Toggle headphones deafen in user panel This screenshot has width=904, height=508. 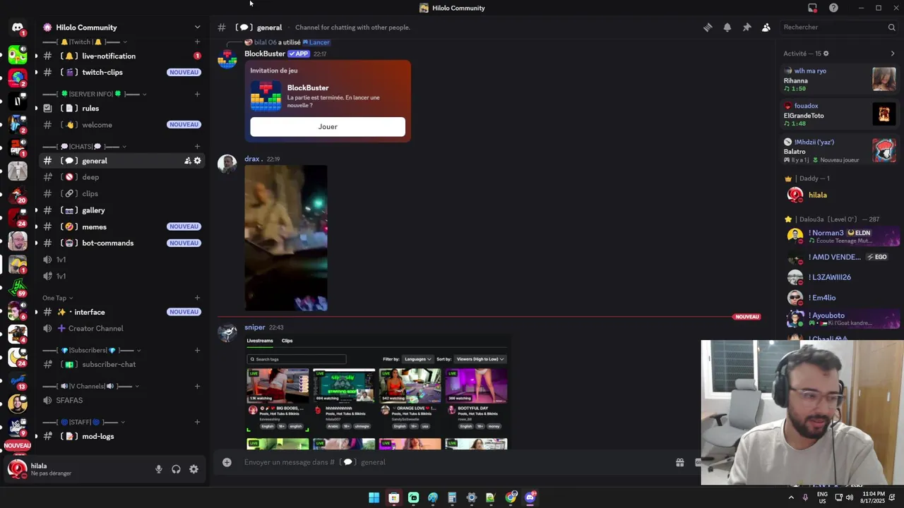(x=176, y=469)
